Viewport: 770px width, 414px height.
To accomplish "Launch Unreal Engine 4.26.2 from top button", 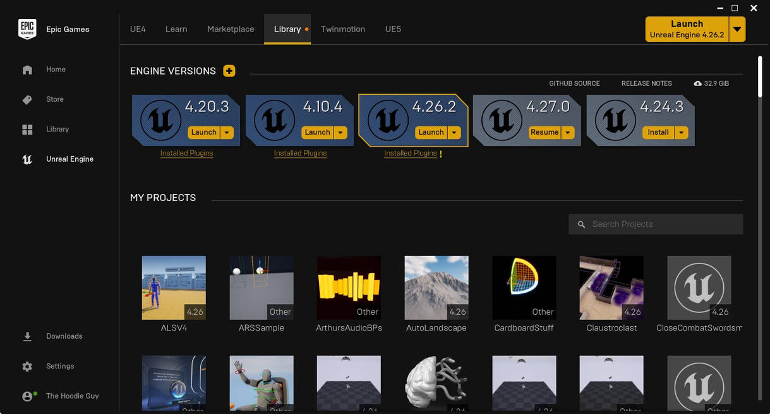I will click(x=687, y=29).
